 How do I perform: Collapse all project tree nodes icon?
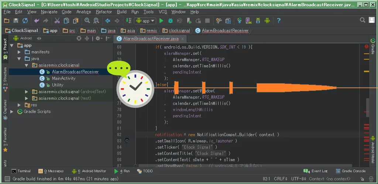tap(87, 38)
